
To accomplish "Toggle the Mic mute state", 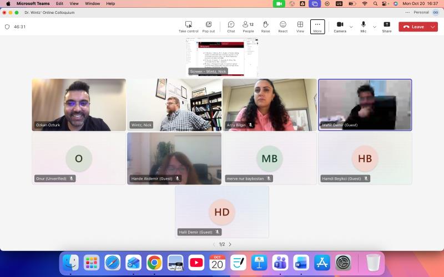I will pyautogui.click(x=364, y=26).
